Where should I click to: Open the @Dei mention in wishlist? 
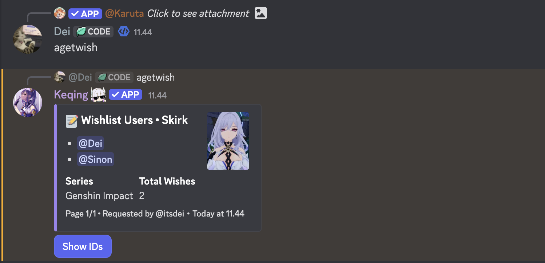(x=90, y=143)
